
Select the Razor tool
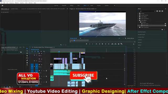[27, 56]
